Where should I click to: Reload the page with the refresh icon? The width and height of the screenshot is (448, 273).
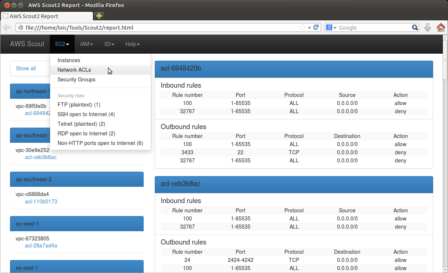(316, 27)
